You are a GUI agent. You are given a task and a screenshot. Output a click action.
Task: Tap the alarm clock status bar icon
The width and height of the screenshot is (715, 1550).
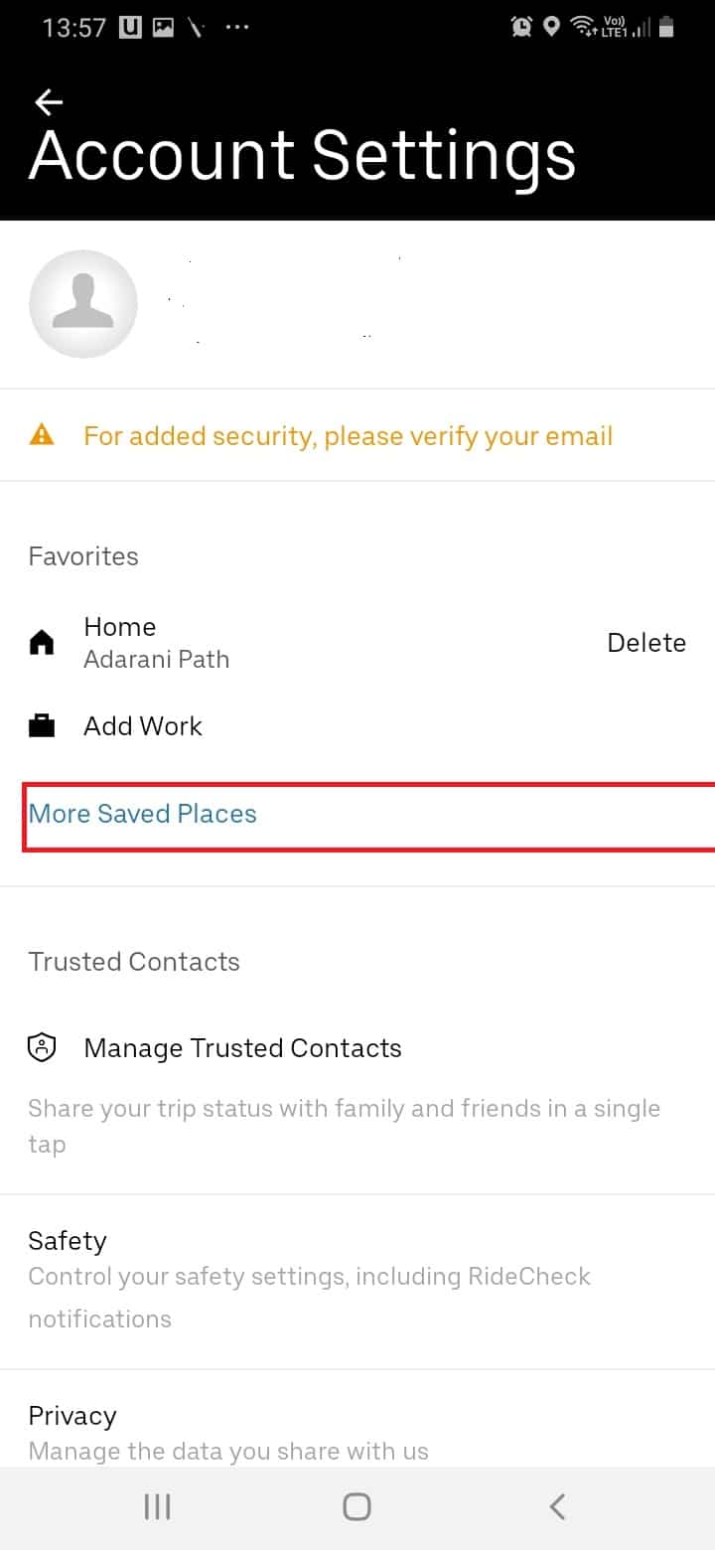point(521,28)
